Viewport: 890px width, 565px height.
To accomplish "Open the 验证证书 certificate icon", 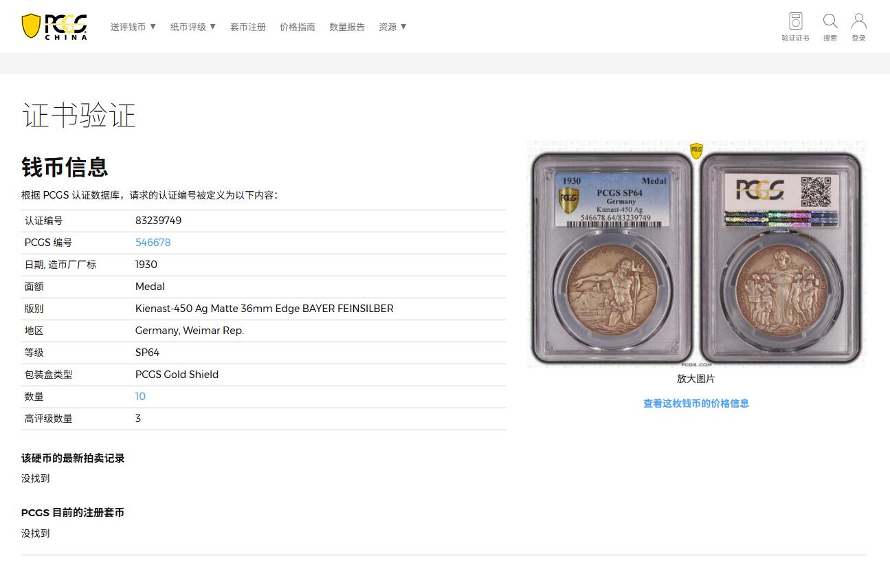I will click(x=795, y=21).
